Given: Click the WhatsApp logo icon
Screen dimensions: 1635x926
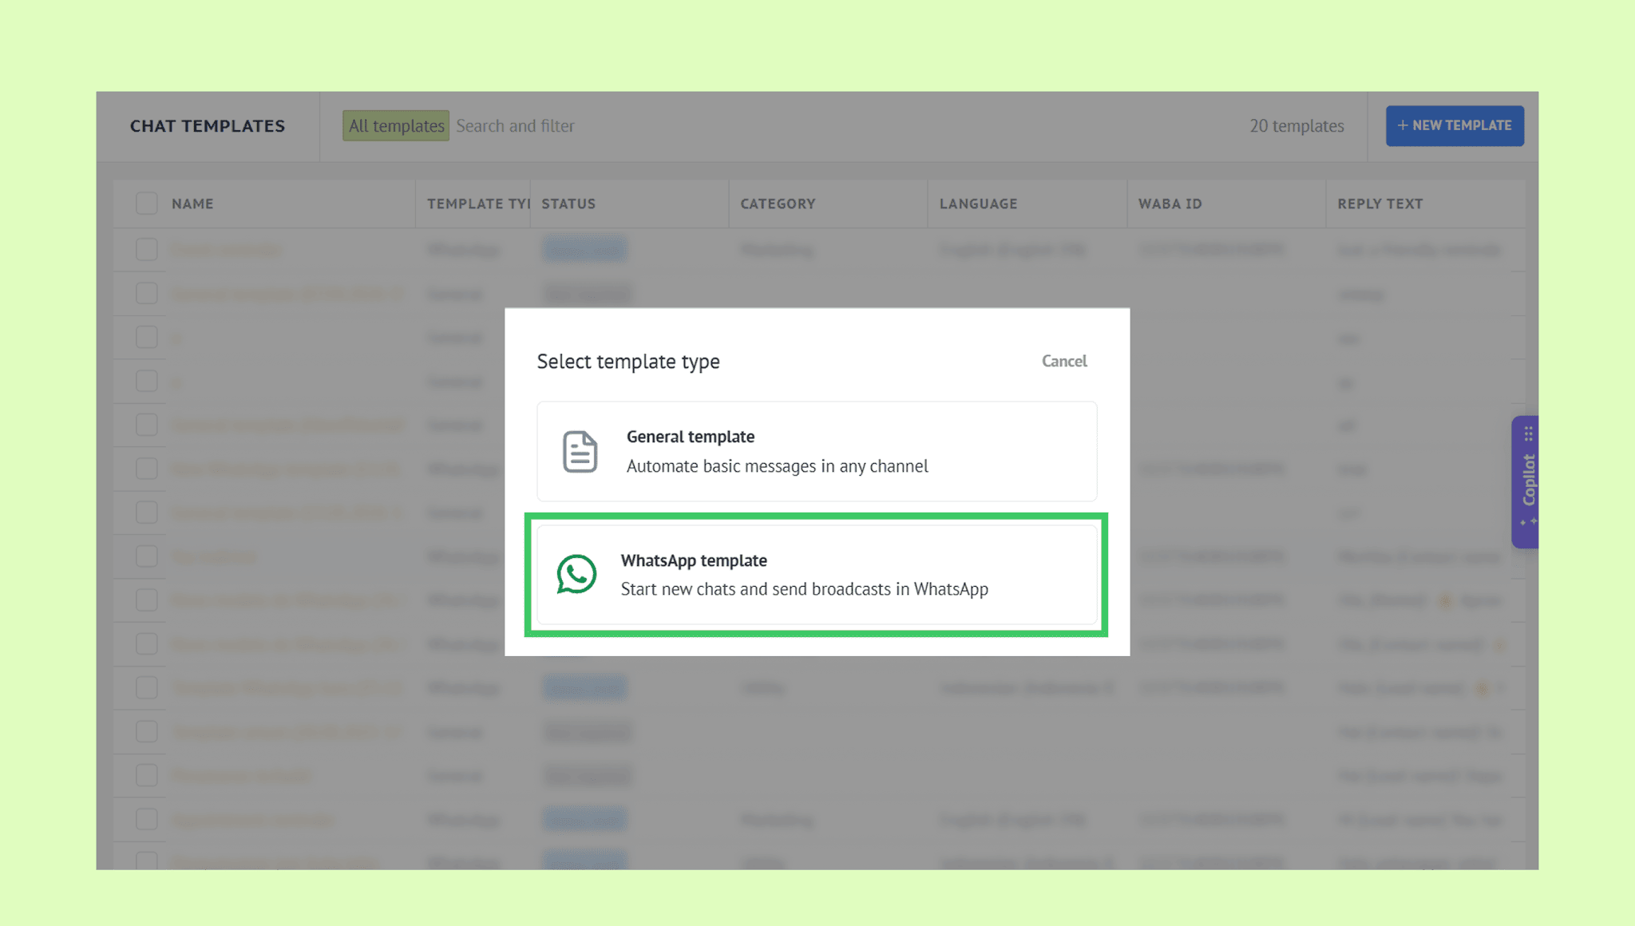Looking at the screenshot, I should (576, 574).
